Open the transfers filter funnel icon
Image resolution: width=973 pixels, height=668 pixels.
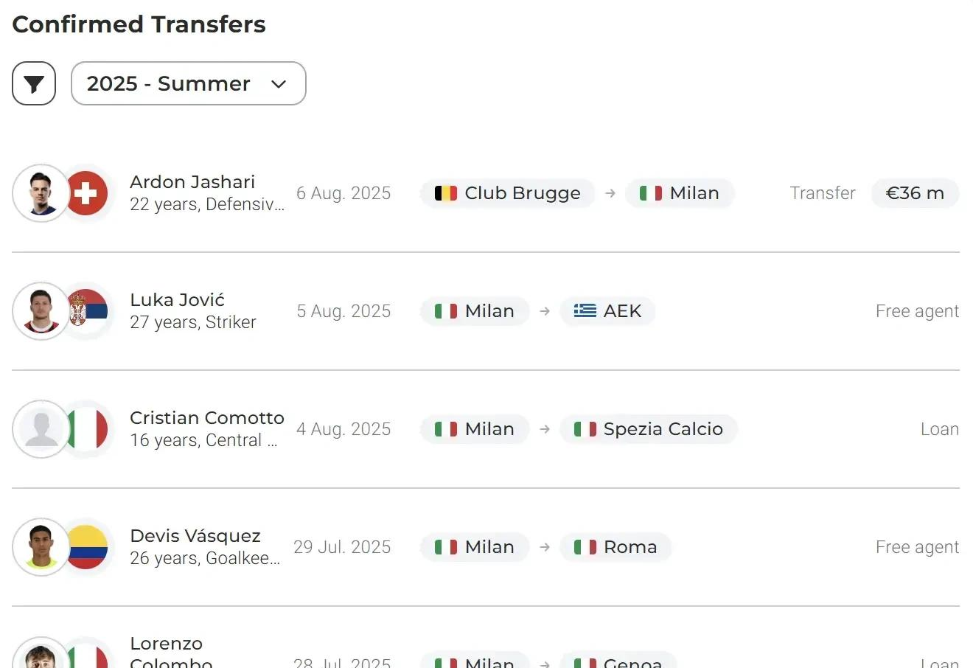[34, 83]
